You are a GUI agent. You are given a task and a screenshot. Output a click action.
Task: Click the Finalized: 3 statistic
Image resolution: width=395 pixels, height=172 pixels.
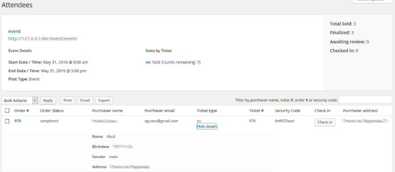coord(342,33)
